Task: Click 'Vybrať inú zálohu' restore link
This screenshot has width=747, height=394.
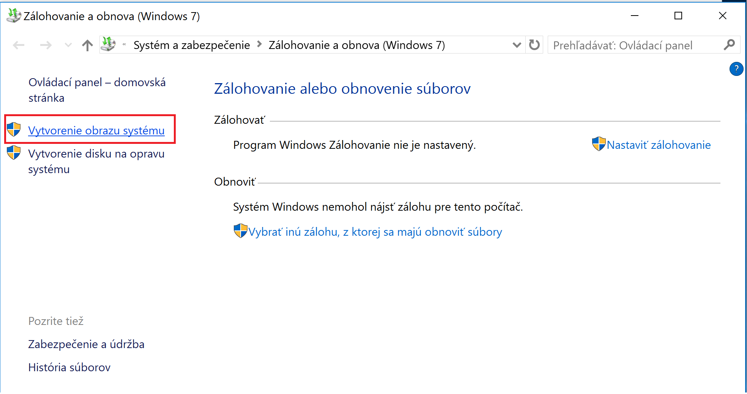Action: (375, 232)
